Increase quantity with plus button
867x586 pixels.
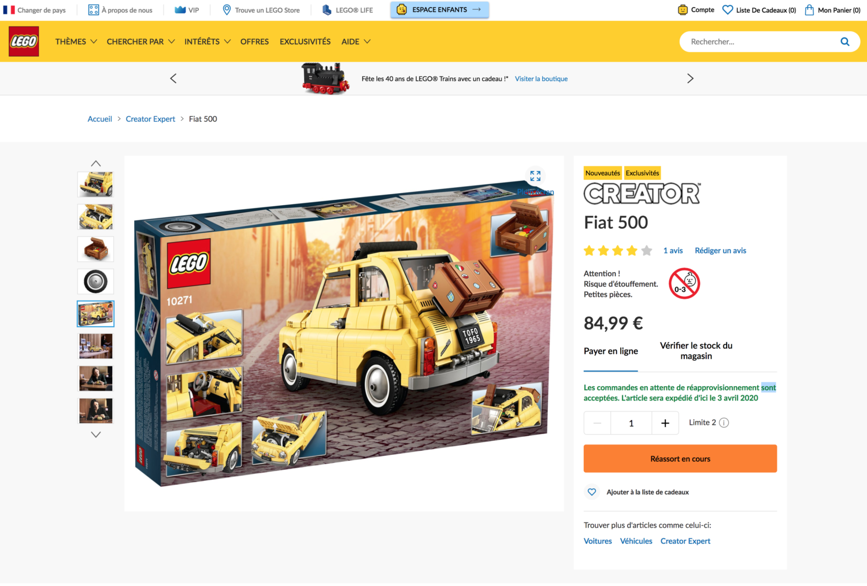[x=665, y=423]
